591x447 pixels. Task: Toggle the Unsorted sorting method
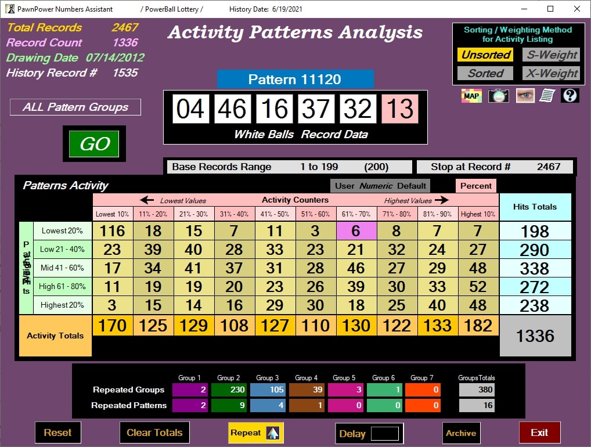(485, 55)
